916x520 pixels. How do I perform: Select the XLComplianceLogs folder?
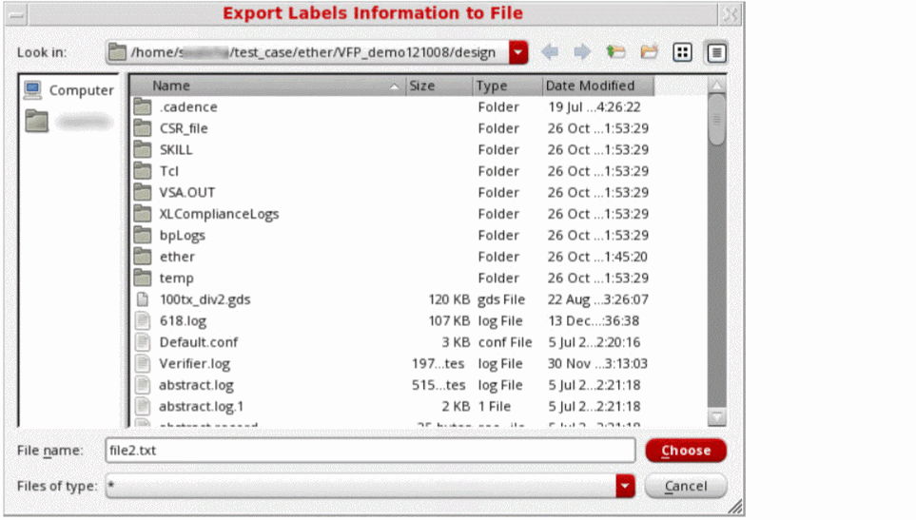point(219,214)
